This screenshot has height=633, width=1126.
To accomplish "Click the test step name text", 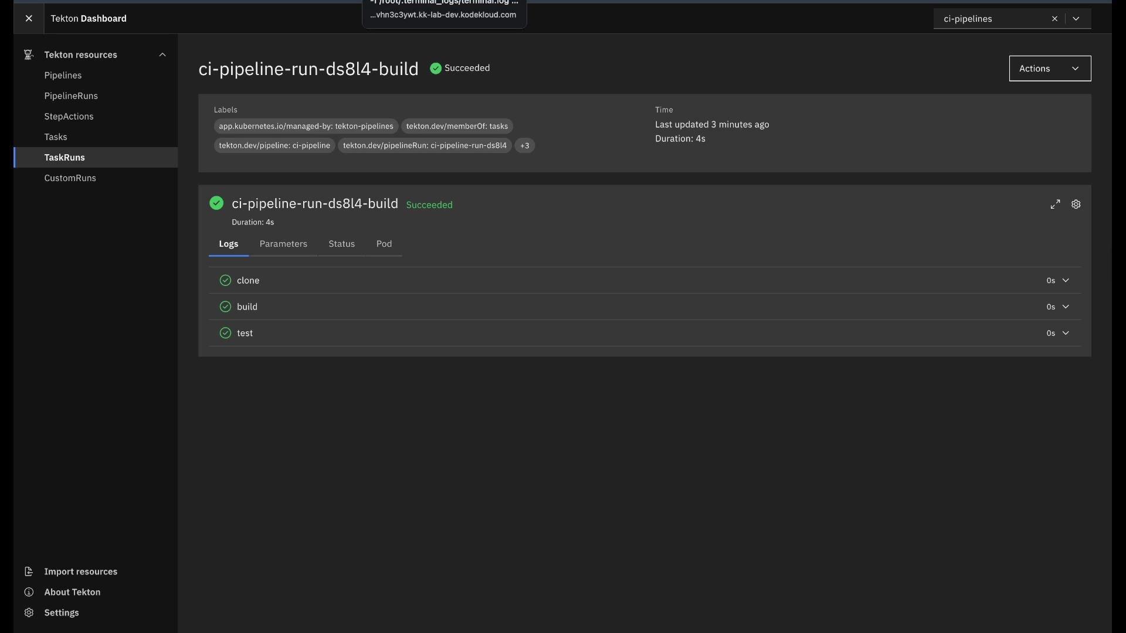I will [x=245, y=333].
